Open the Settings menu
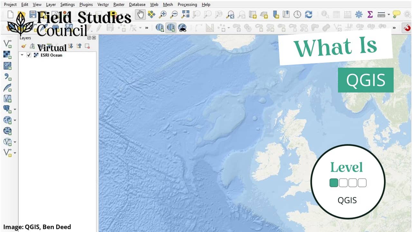412x232 pixels. [68, 5]
